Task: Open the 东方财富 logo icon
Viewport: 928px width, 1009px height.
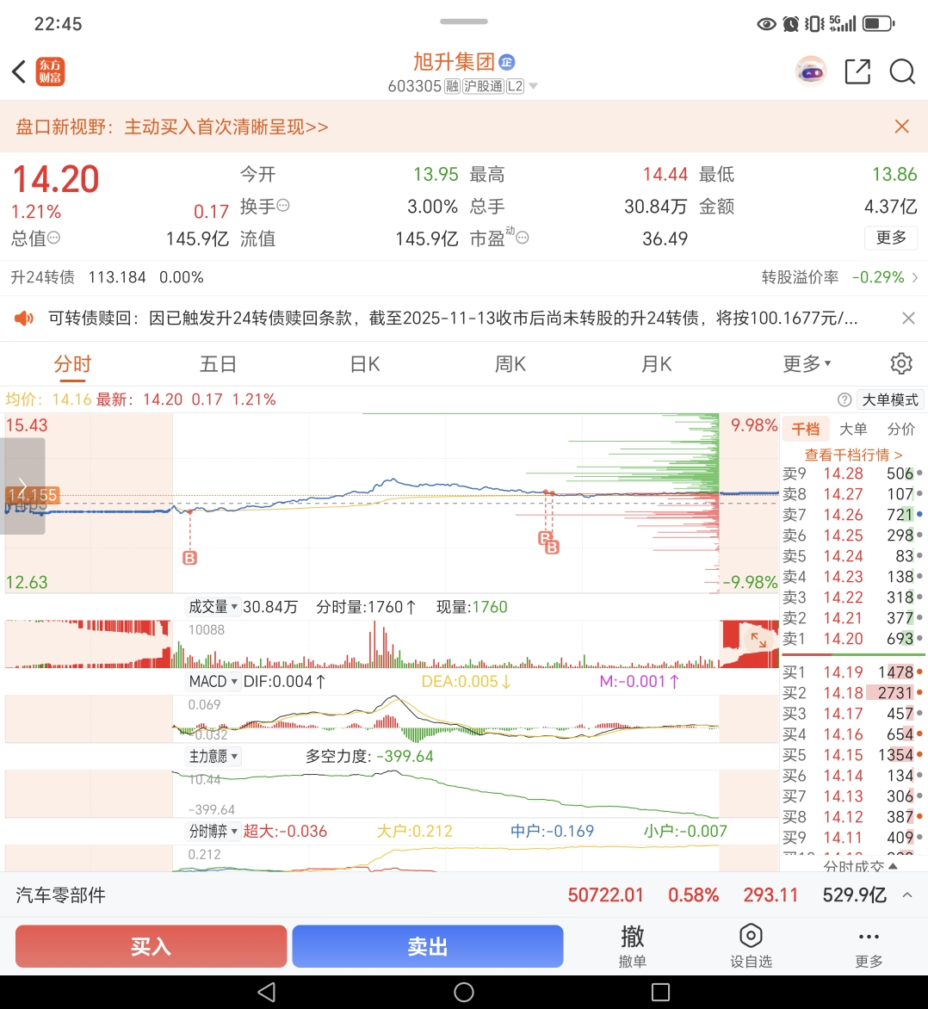Action: 50,71
